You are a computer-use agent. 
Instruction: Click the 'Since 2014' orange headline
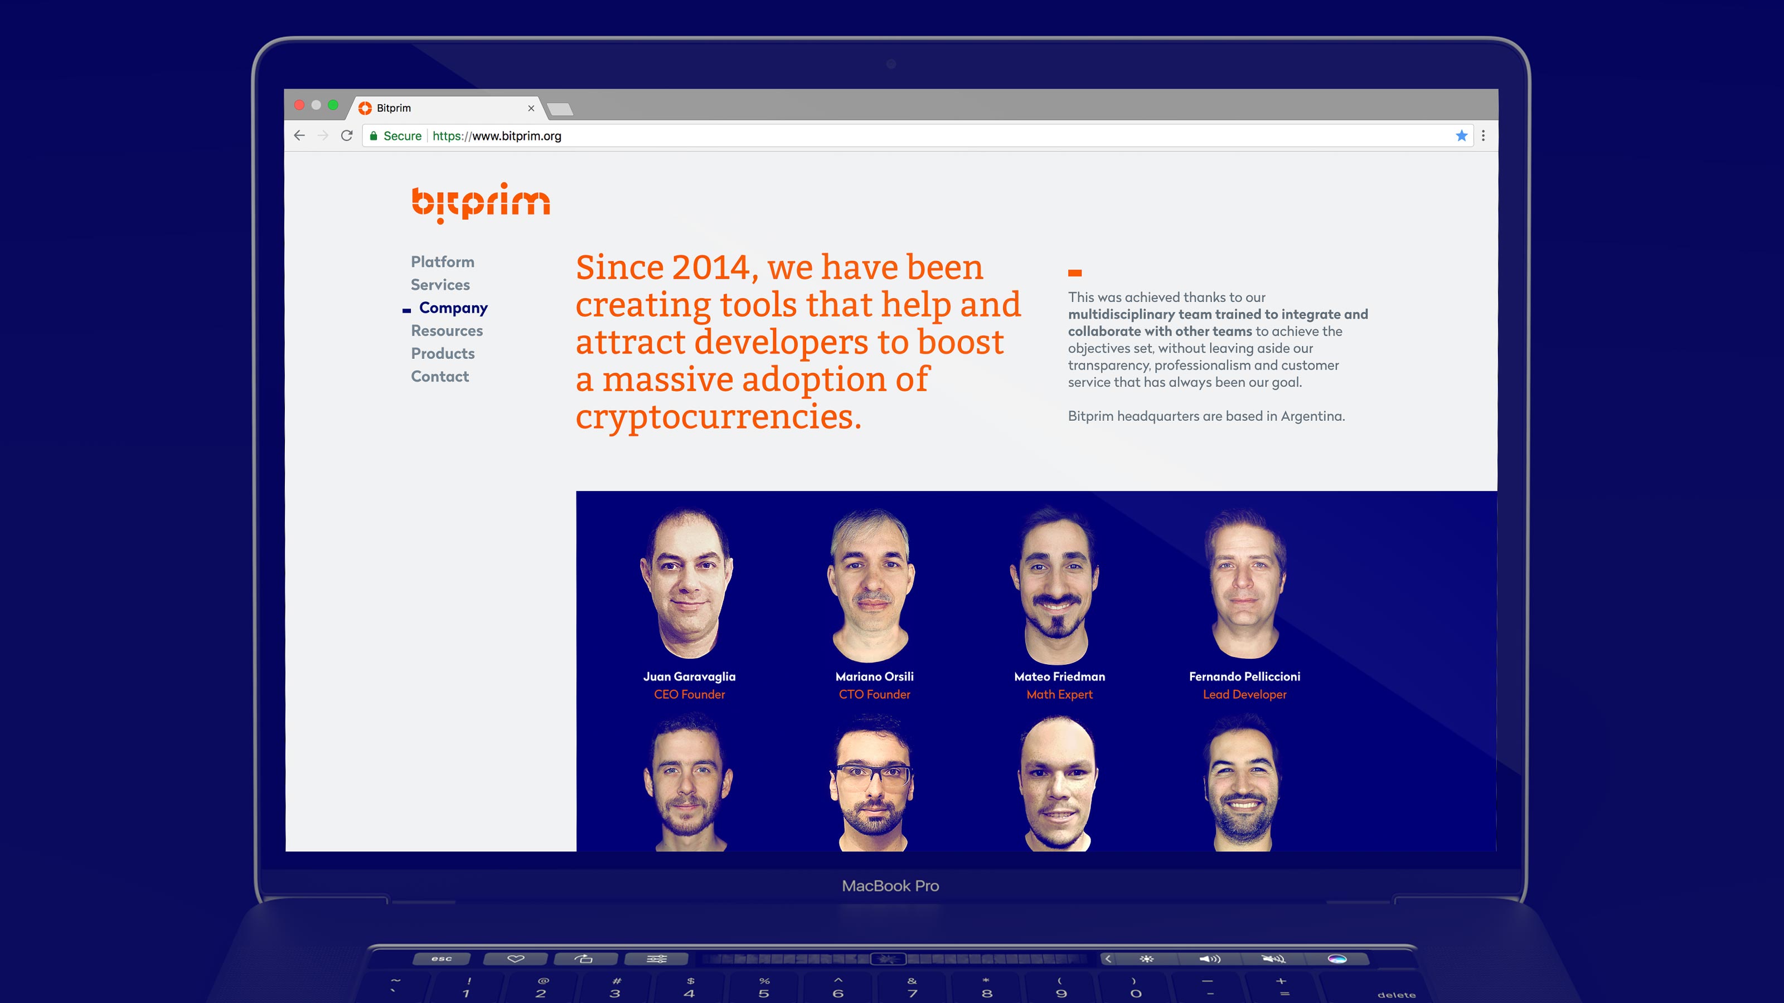coord(798,342)
